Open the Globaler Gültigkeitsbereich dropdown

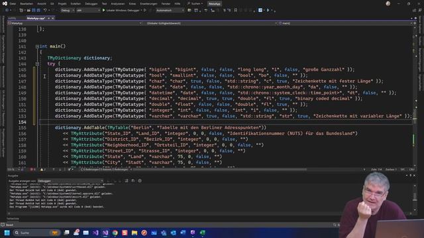tap(212, 23)
